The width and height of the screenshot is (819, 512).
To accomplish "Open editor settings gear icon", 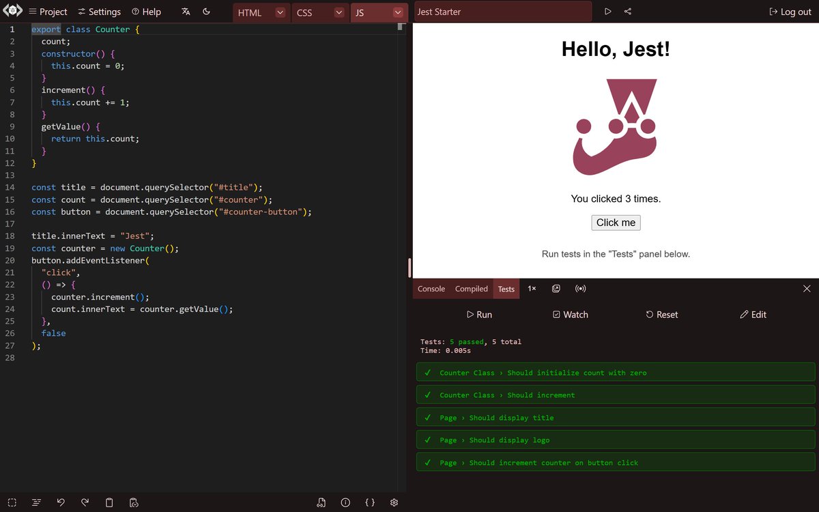I will coord(394,502).
